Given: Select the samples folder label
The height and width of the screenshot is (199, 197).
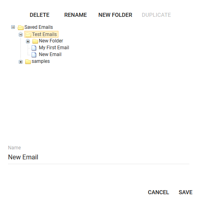Looking at the screenshot, I should tap(41, 61).
